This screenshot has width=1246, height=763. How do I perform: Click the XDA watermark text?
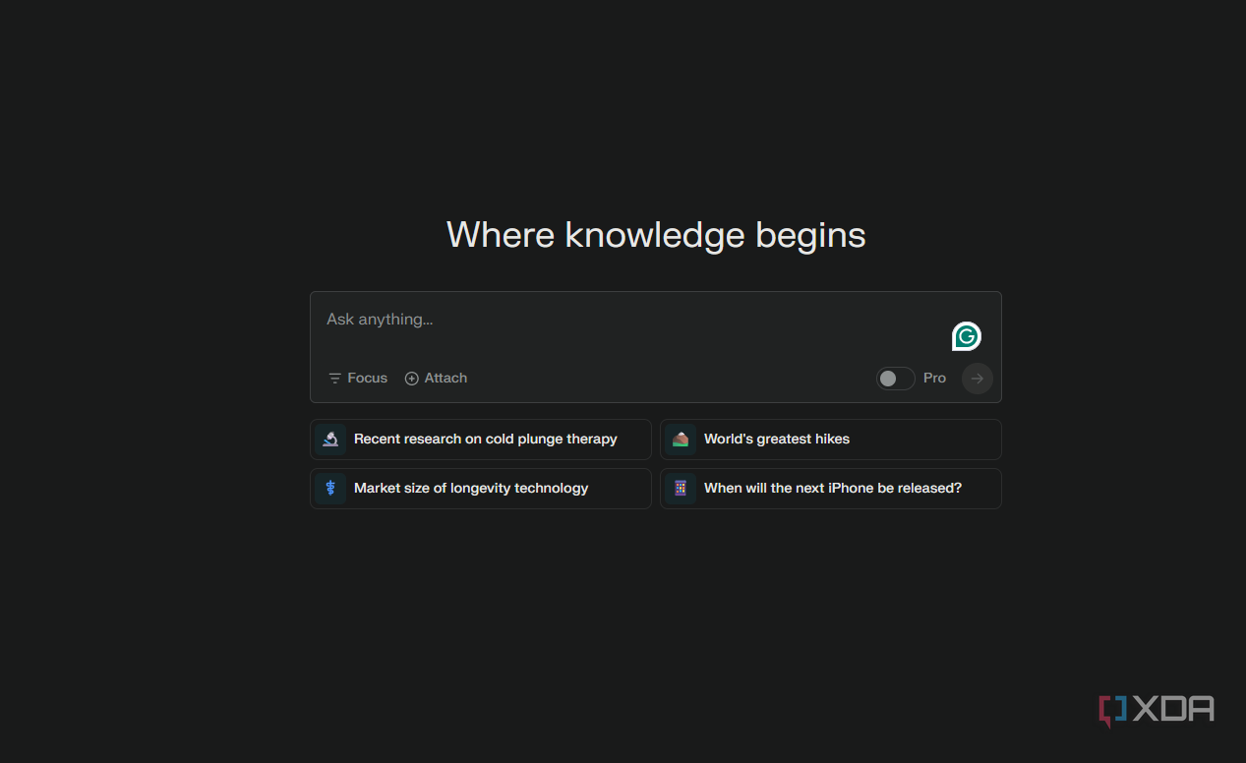point(1173,709)
